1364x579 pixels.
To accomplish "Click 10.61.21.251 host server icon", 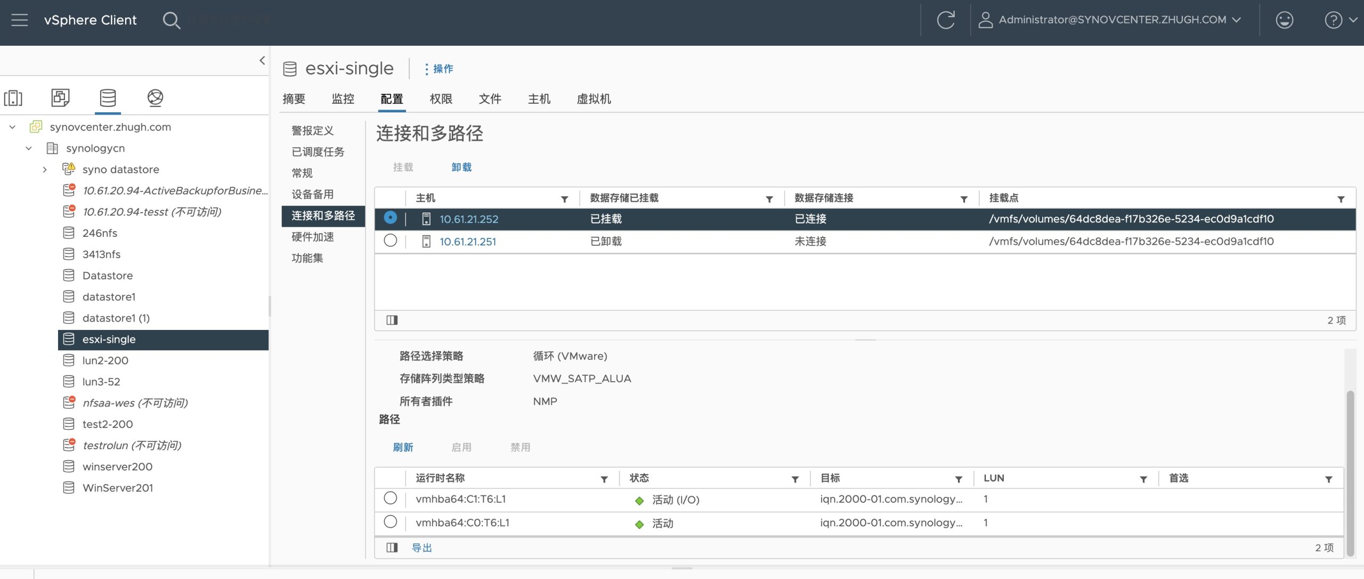I will tap(426, 242).
